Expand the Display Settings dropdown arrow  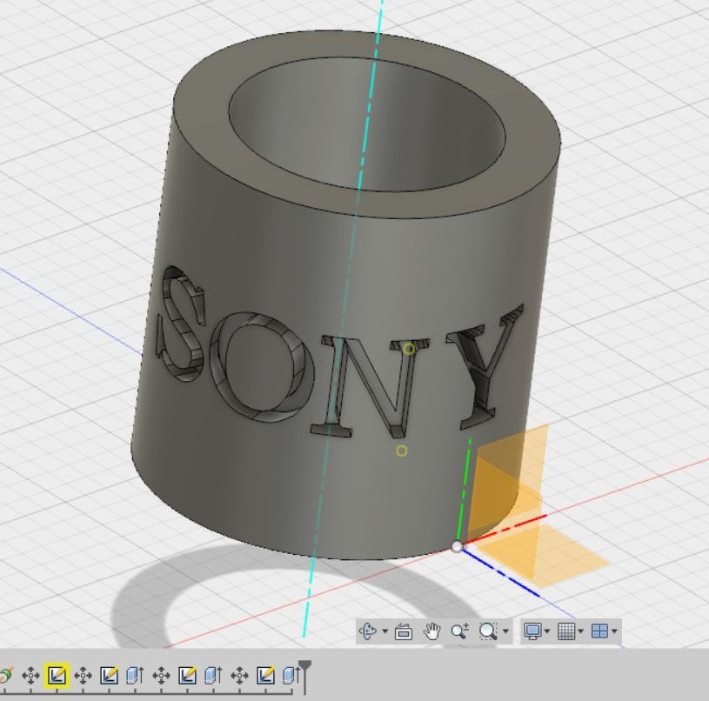click(547, 631)
